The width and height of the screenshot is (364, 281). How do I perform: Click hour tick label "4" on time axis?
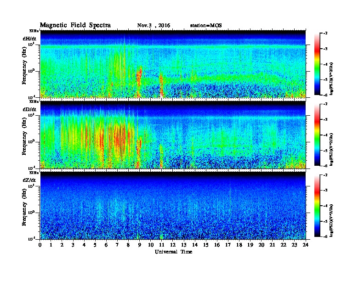tap(84, 245)
